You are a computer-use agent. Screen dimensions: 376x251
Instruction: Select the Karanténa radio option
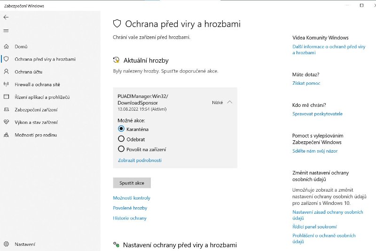click(x=121, y=129)
